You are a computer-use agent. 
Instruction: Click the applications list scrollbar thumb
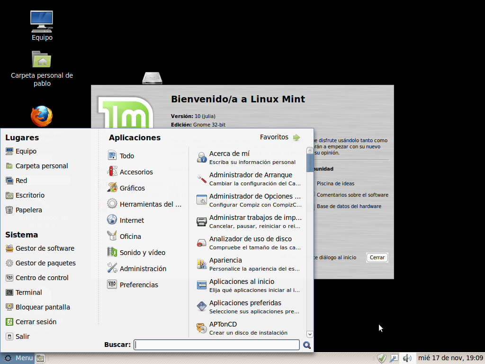(x=310, y=163)
